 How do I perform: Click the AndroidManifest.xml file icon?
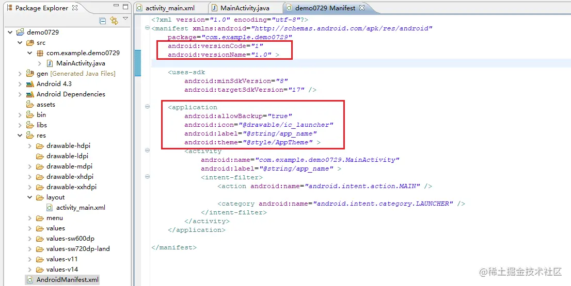click(30, 280)
